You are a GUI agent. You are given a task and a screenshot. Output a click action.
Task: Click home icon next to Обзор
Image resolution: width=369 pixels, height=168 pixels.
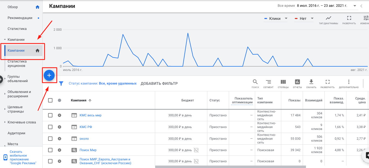point(38,7)
